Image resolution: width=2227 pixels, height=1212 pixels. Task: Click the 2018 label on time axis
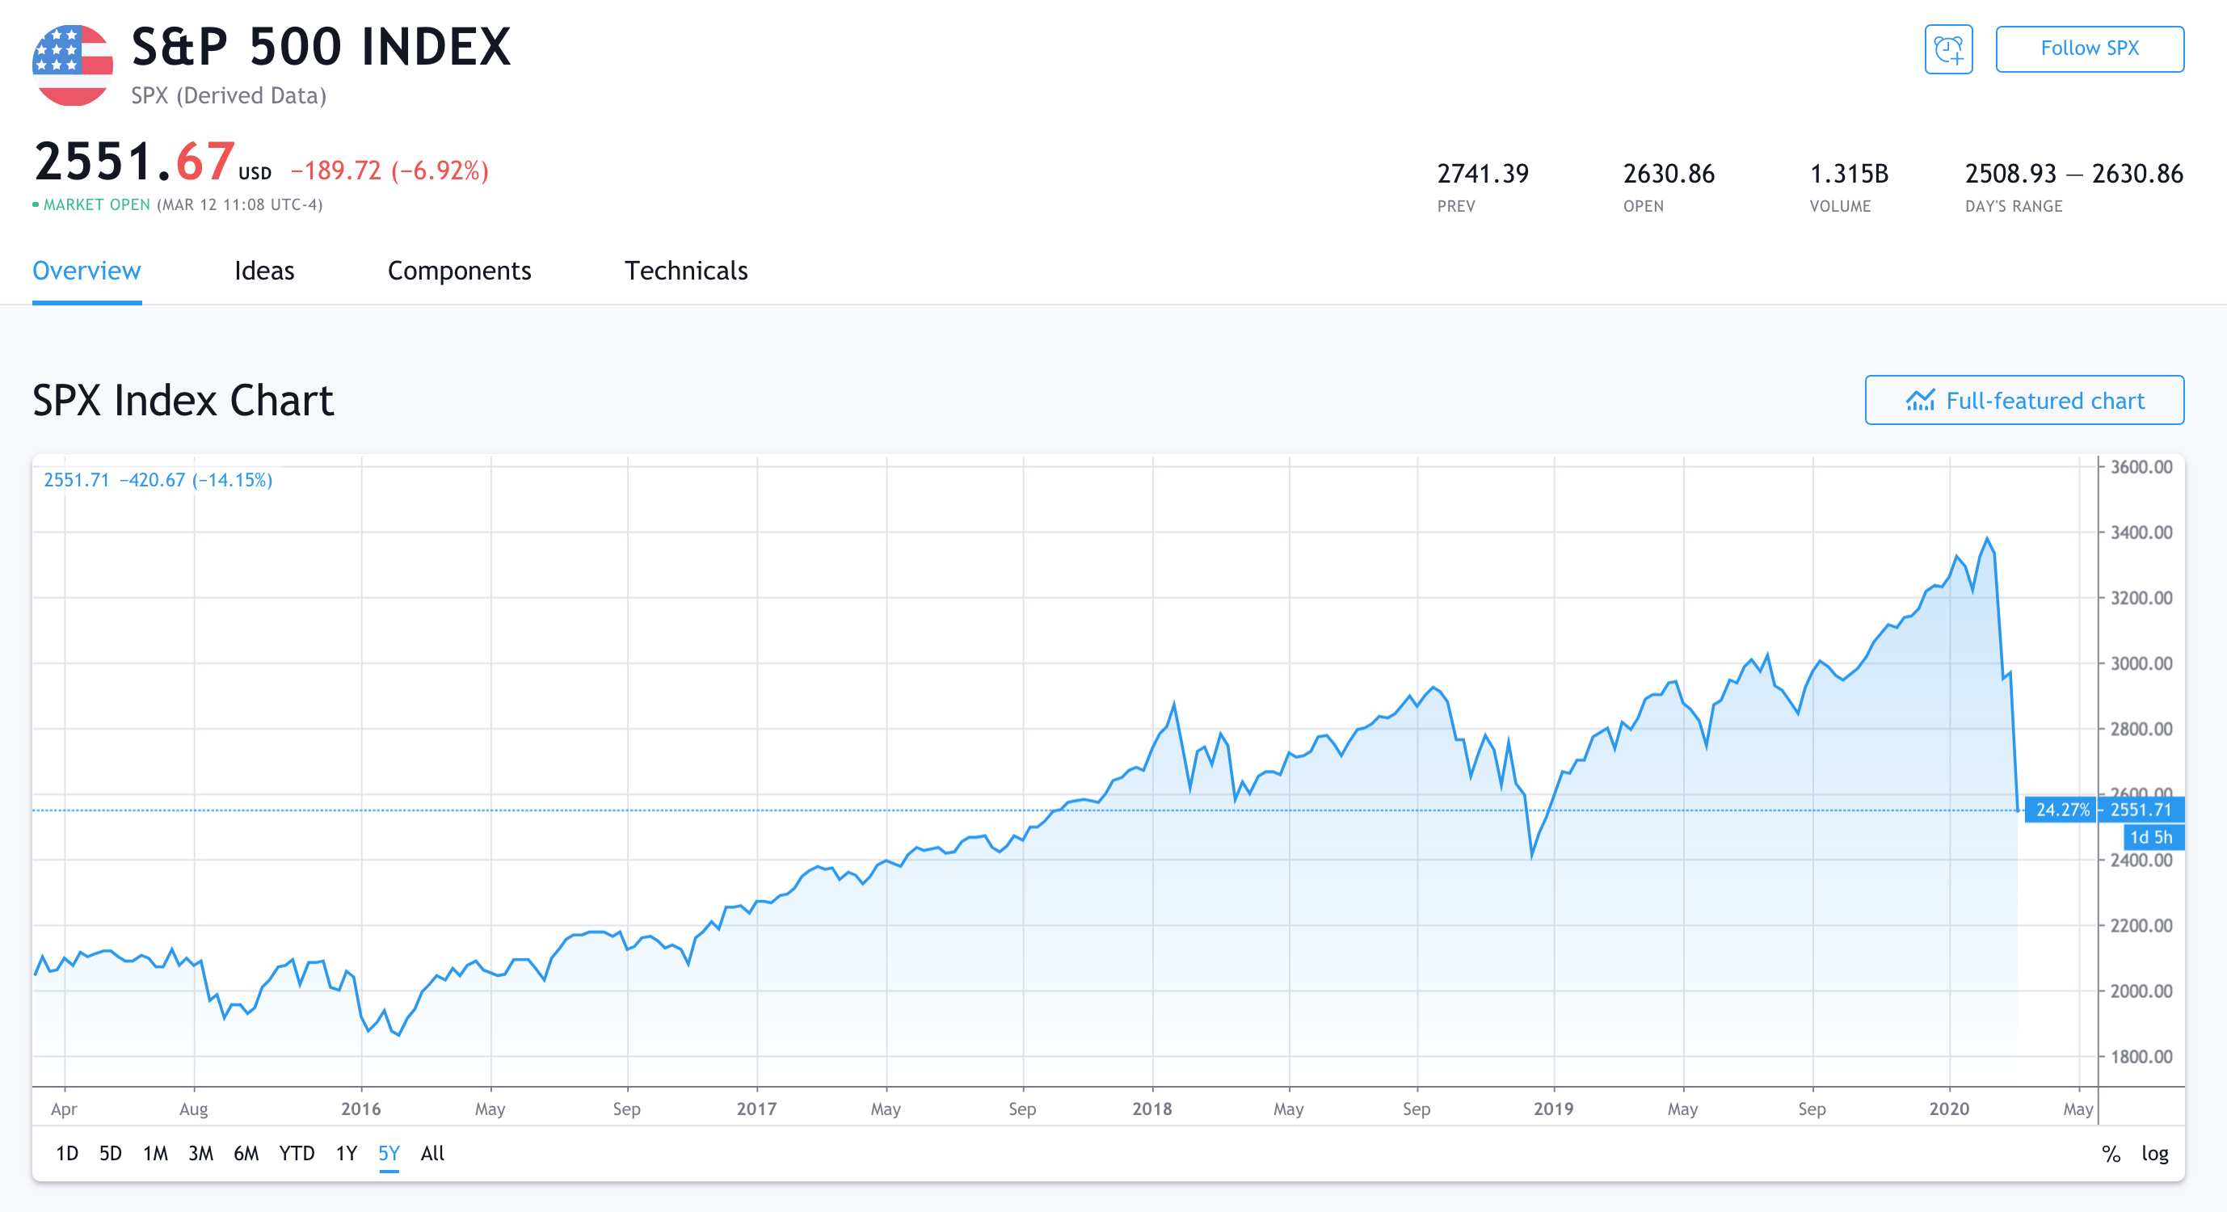[1152, 1109]
